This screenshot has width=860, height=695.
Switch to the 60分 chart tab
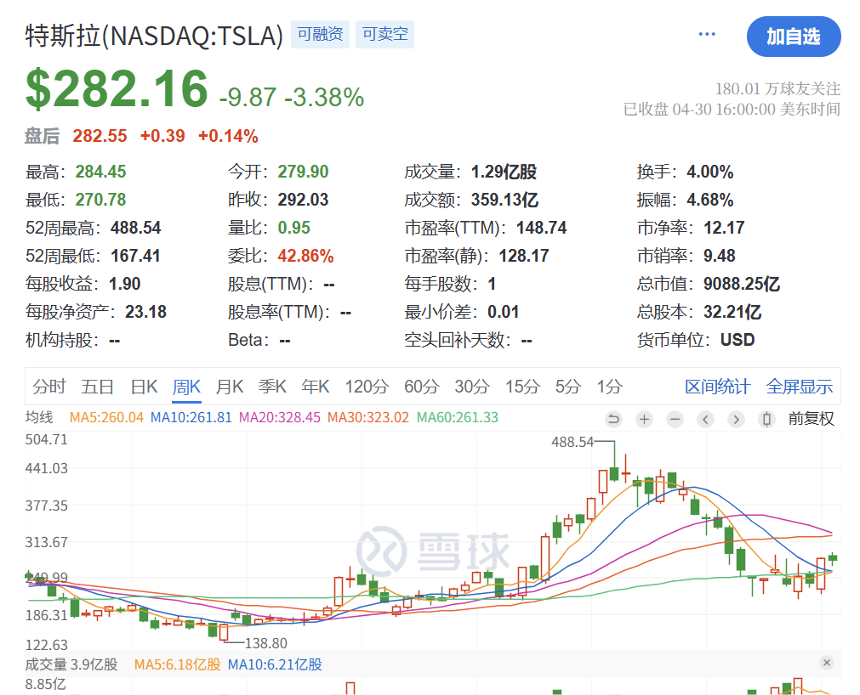422,387
